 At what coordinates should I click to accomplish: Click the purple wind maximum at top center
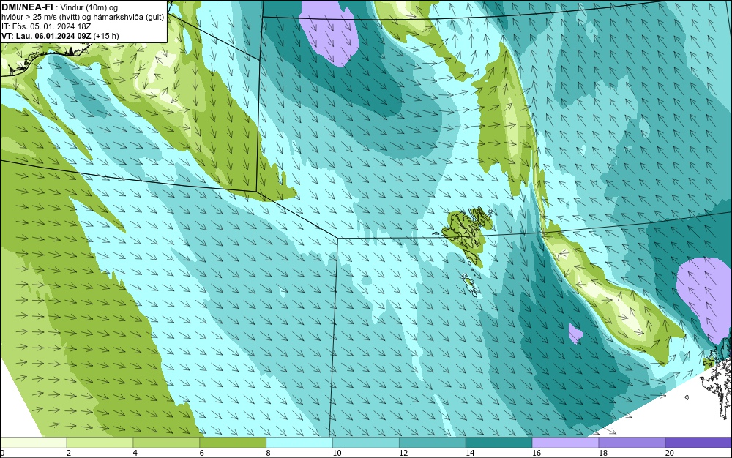[331, 33]
